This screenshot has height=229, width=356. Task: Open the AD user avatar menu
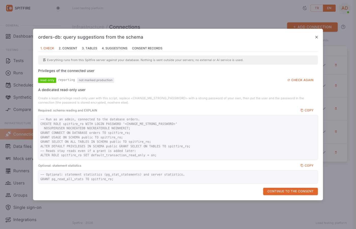345,8
